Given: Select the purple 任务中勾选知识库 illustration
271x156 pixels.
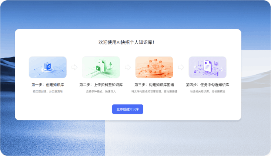Looking at the screenshot, I should (208, 67).
